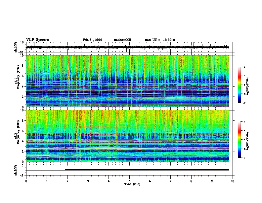This screenshot has height=203, width=262.
Task: Click the "8" kHz tick on the ch.1 frequency axis
Action: [x=23, y=66]
